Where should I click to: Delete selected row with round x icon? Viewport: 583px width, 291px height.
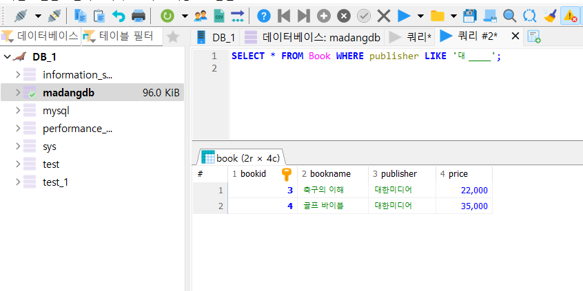point(344,16)
